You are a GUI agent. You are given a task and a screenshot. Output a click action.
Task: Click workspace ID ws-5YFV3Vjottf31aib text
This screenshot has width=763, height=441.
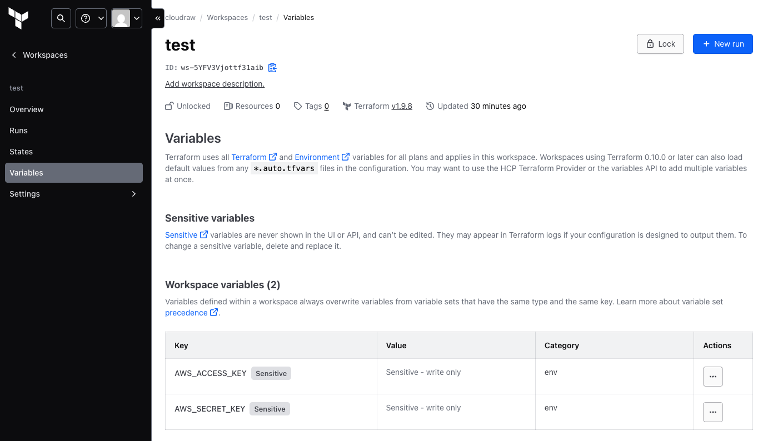[x=222, y=68]
